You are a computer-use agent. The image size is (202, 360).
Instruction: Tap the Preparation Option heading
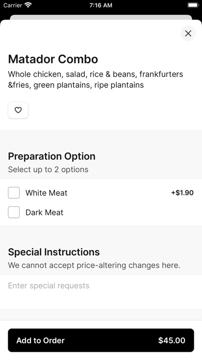(x=52, y=156)
